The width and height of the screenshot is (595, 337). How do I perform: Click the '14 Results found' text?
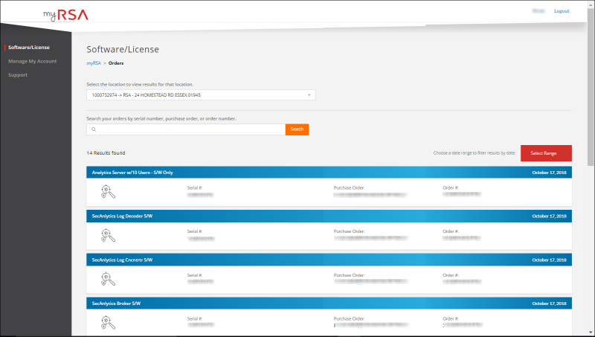click(106, 153)
